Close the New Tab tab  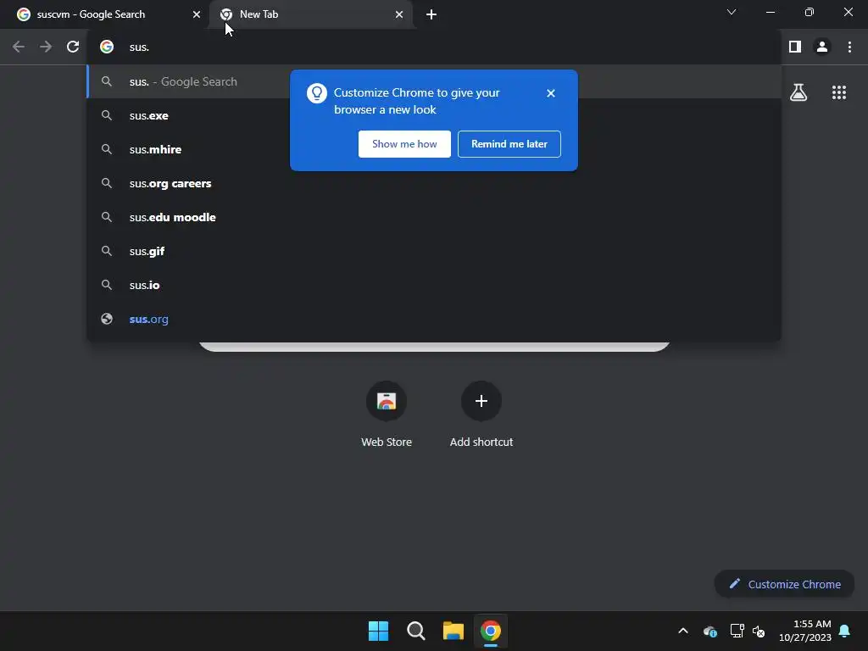pos(399,14)
